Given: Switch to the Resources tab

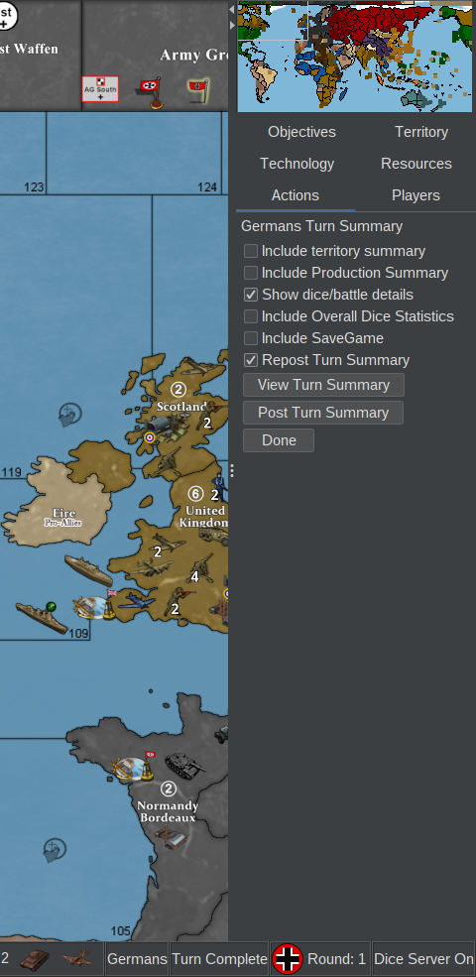Looking at the screenshot, I should point(416,164).
